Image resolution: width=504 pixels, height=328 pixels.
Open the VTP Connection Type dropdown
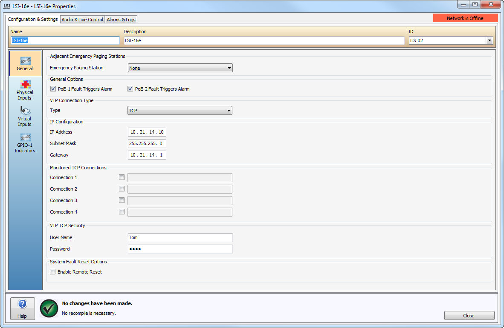click(x=180, y=111)
